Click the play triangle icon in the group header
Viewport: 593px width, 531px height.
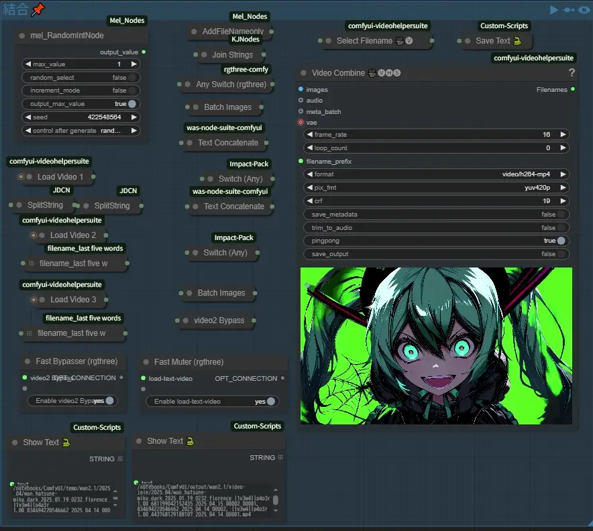(x=553, y=10)
